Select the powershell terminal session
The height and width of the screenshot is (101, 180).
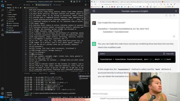click(x=84, y=79)
